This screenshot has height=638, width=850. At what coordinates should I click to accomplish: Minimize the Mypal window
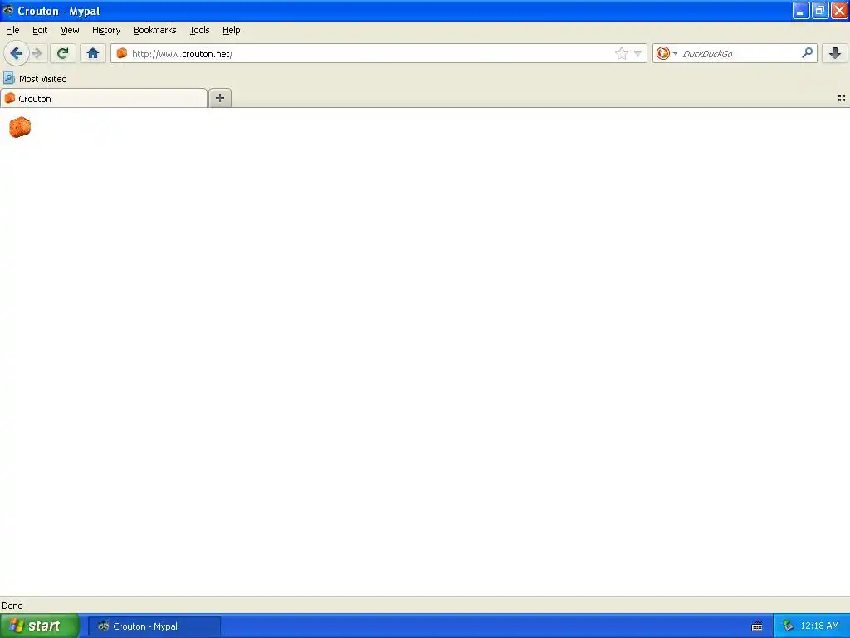(x=801, y=10)
